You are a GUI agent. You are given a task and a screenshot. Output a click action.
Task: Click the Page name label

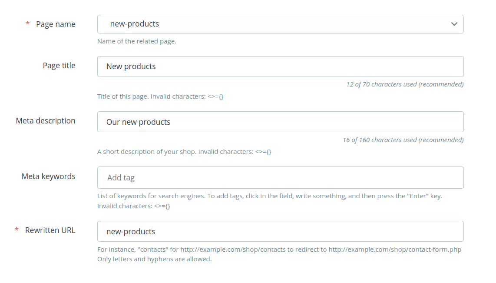coord(56,24)
